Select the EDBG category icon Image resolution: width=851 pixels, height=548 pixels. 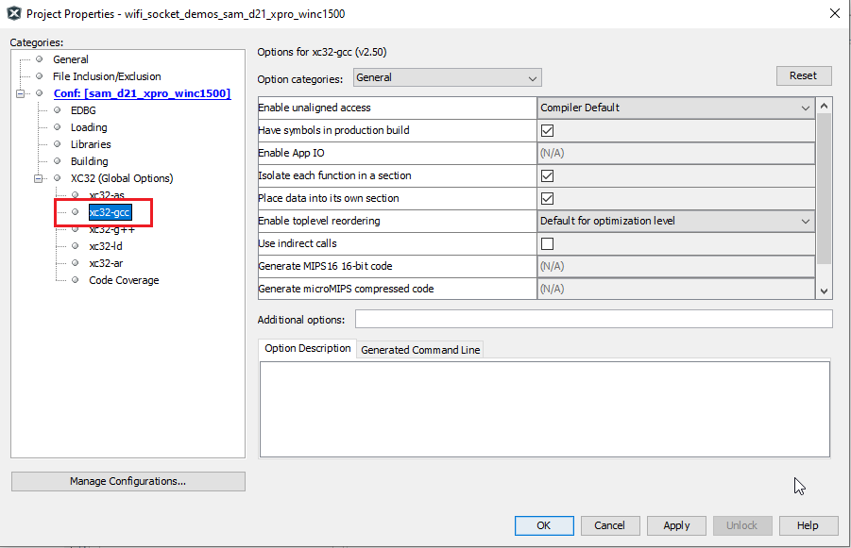pos(57,109)
